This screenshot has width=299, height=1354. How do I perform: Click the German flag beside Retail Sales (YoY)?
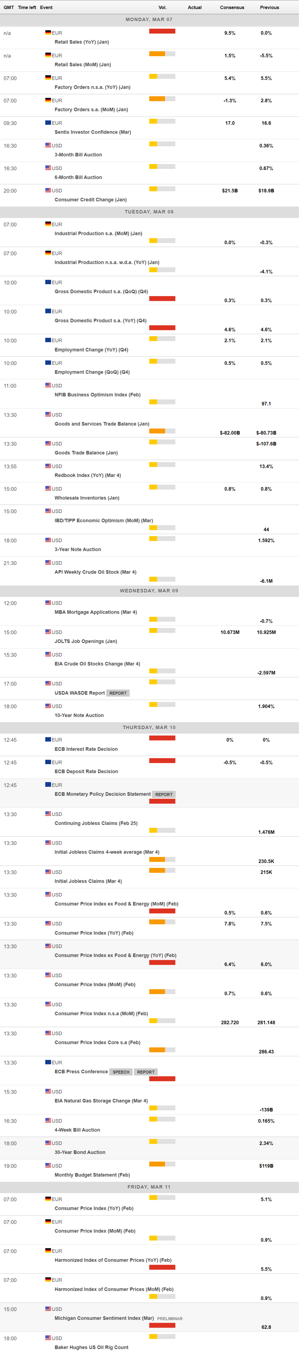pos(48,33)
